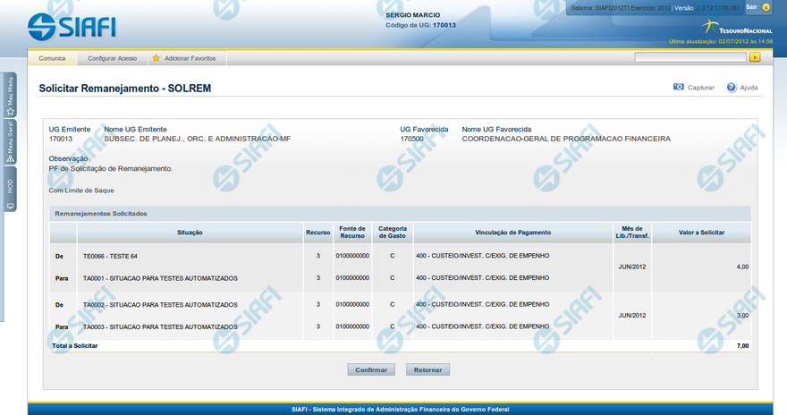This screenshot has height=415, width=787.
Task: Click the Sair logout link
Action: click(x=751, y=7)
